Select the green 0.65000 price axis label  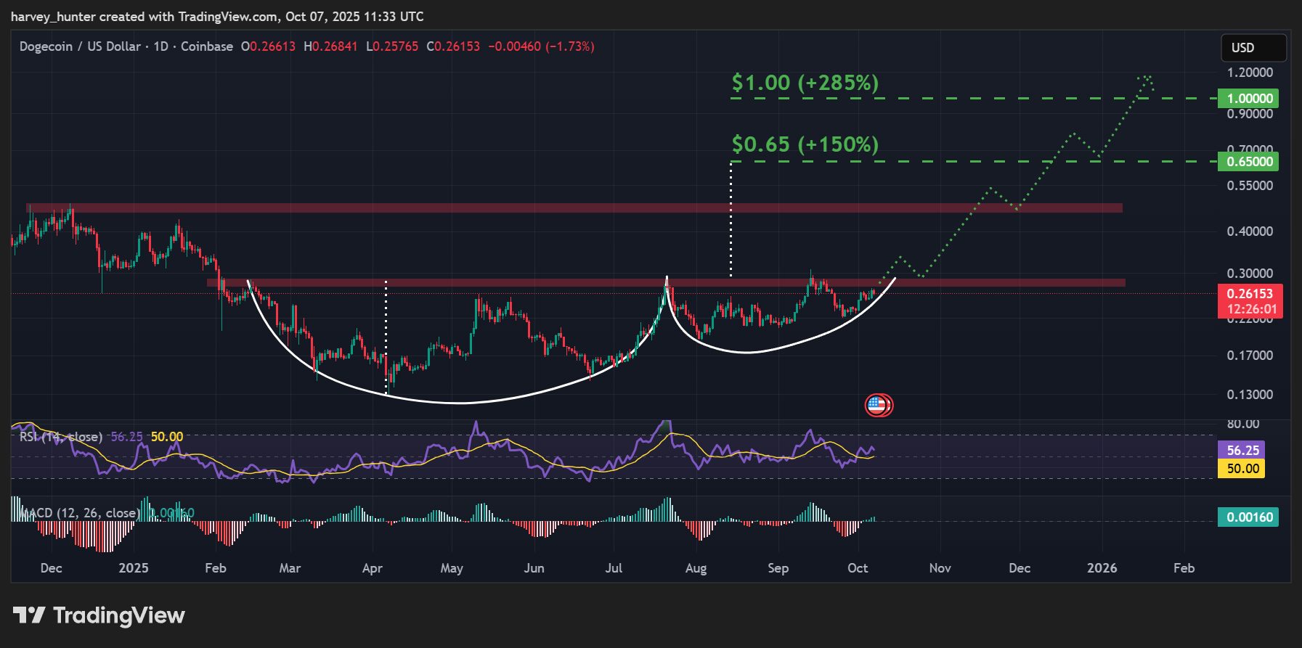pos(1248,162)
